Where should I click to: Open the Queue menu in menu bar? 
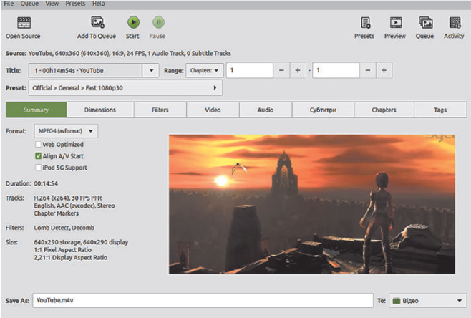coord(31,4)
